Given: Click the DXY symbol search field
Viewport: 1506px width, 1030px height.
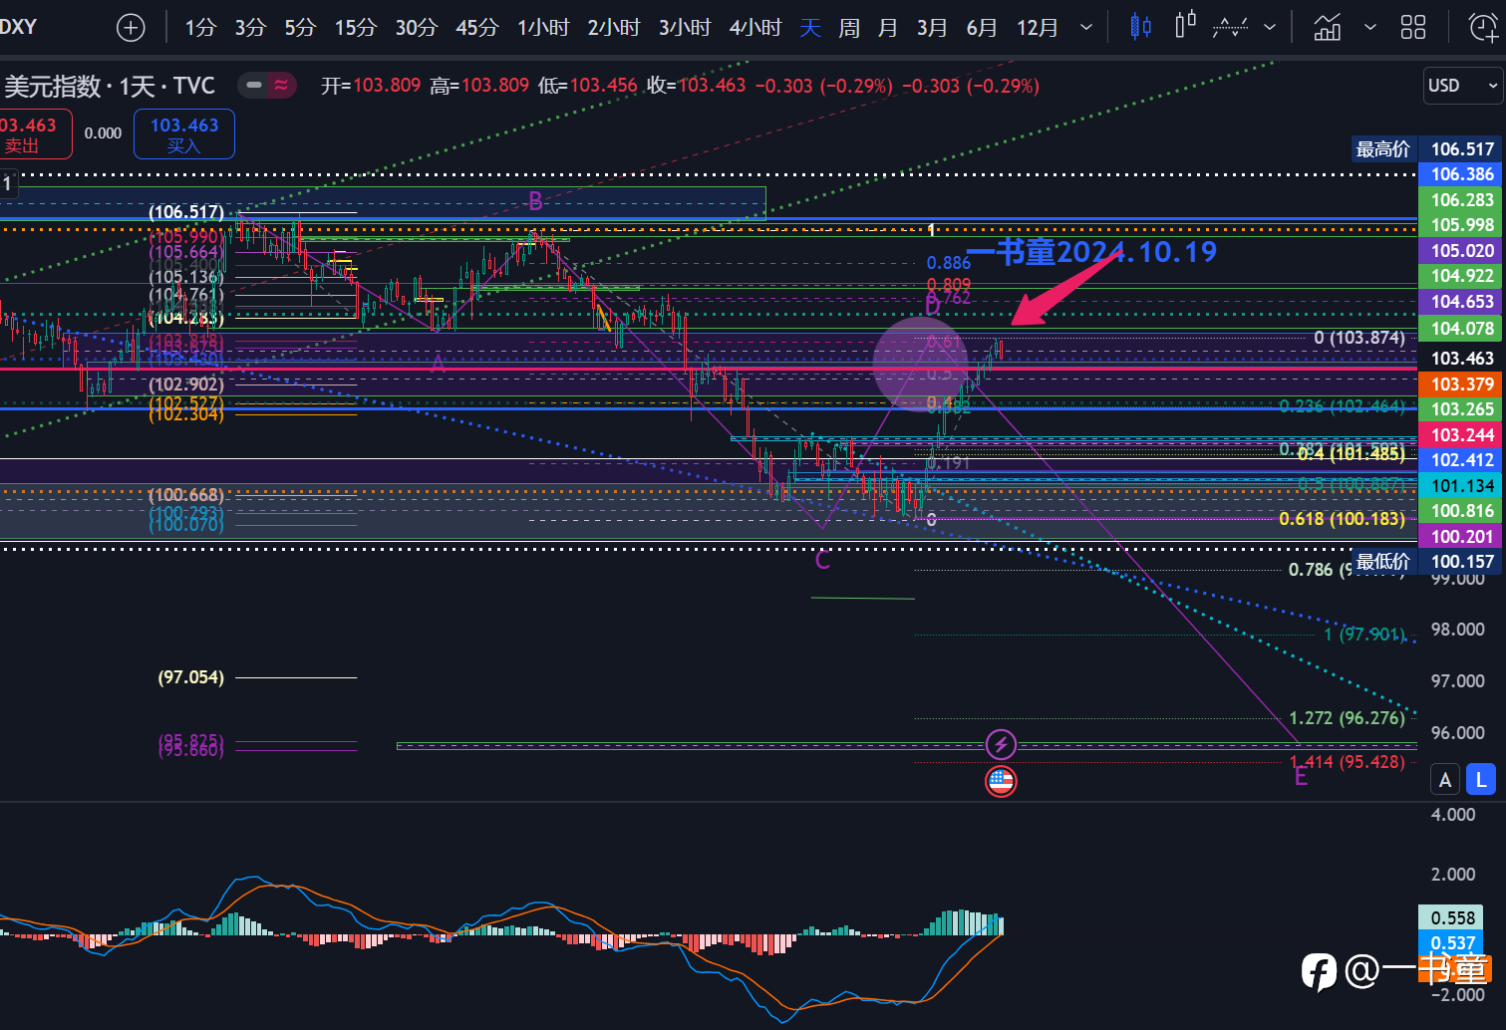Looking at the screenshot, I should click(x=19, y=27).
